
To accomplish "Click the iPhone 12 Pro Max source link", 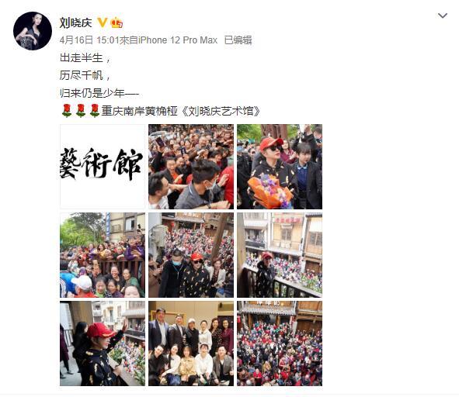I will (178, 40).
